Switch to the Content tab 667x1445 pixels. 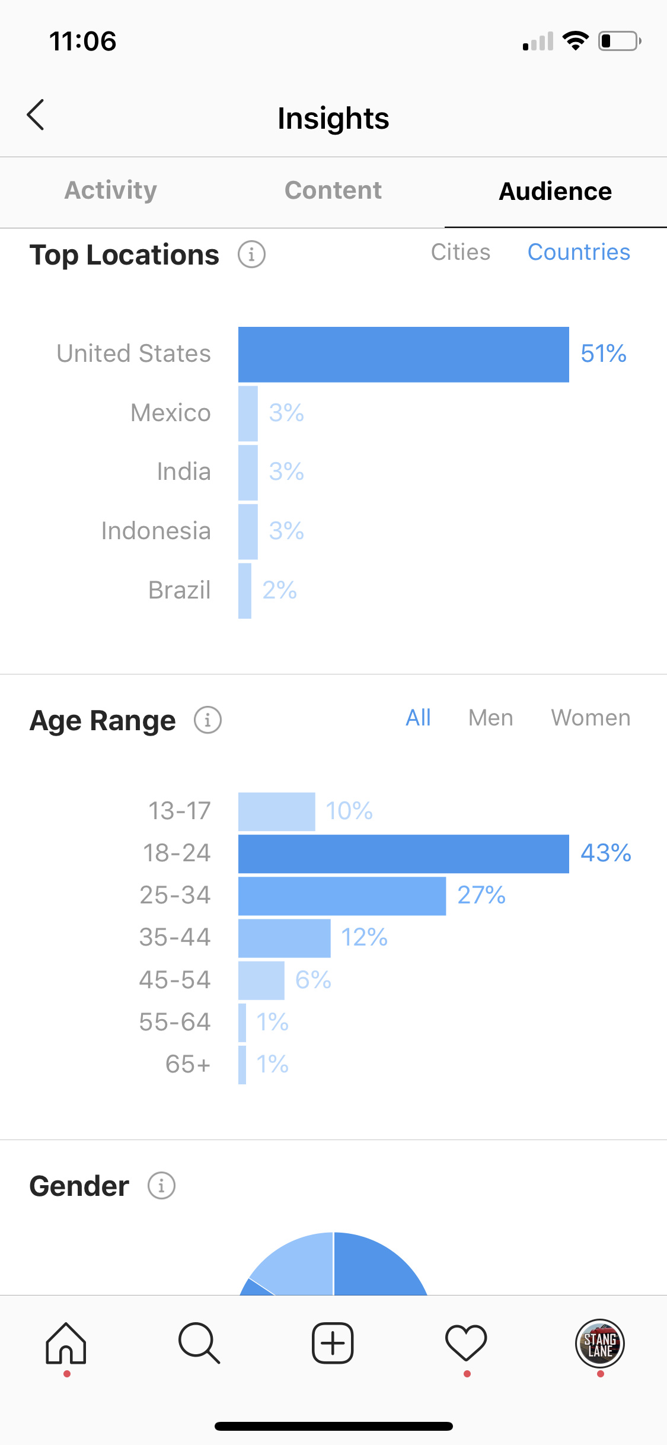[x=333, y=191]
